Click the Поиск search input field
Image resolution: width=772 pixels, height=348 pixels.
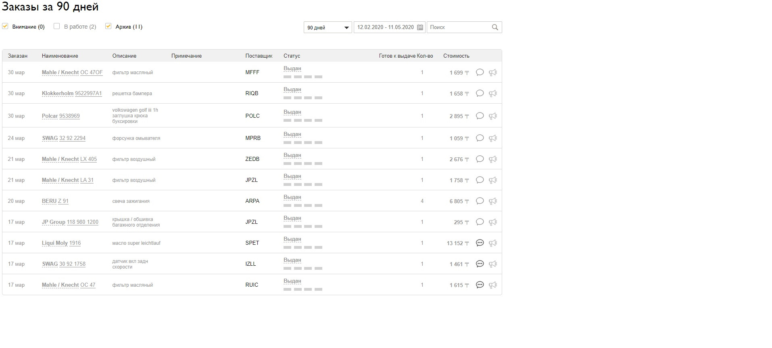[459, 27]
